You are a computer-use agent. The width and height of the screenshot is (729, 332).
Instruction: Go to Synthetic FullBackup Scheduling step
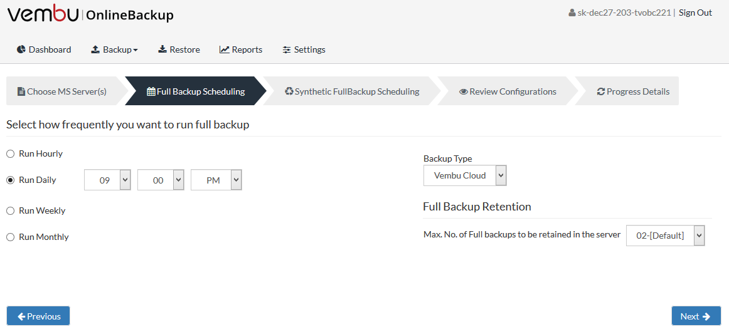(x=352, y=91)
